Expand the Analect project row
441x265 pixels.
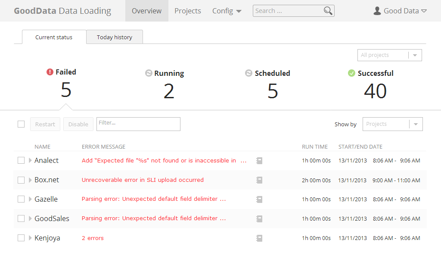point(30,160)
